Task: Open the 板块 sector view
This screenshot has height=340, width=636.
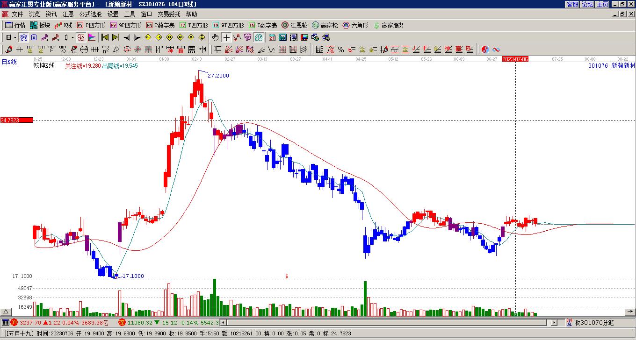Action: pyautogui.click(x=40, y=25)
